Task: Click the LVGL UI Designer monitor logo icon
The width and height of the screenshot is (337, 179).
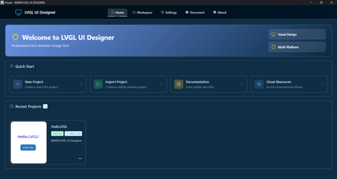Action: [x=18, y=12]
